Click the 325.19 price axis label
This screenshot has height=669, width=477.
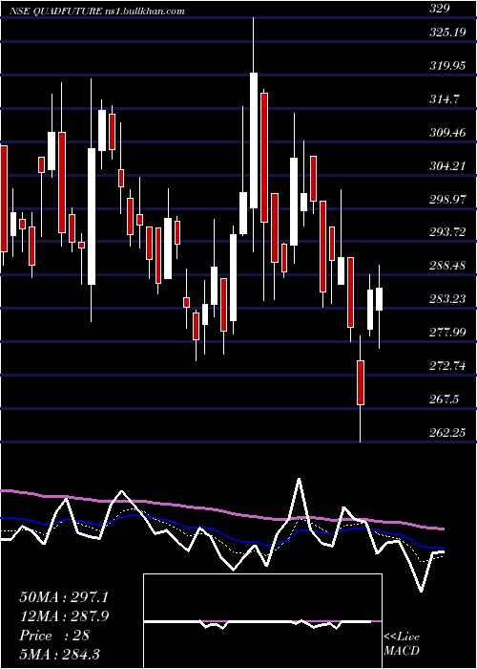click(447, 32)
